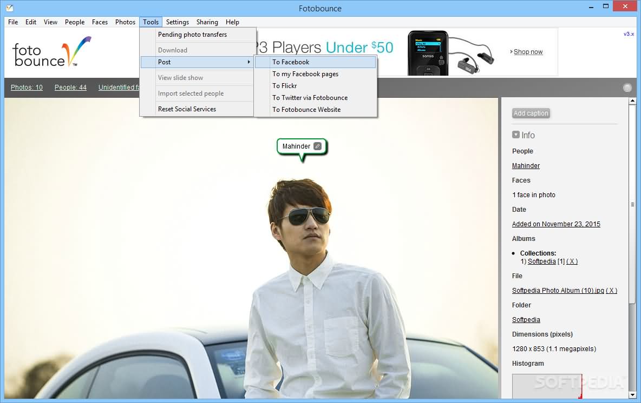The width and height of the screenshot is (641, 403).
Task: Expand the Post submenu arrow
Action: click(x=248, y=62)
